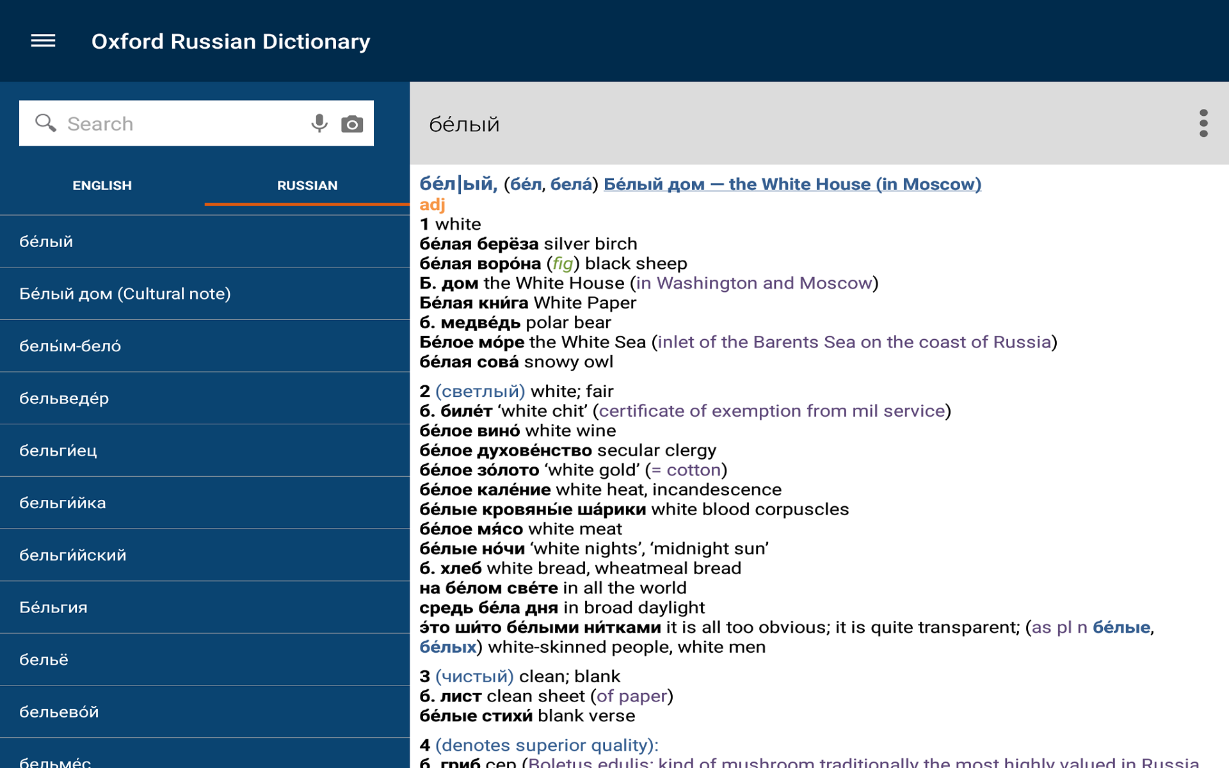The image size is (1229, 768).
Task: Click the phrase бе́лая воро́на
Action: coord(480,264)
